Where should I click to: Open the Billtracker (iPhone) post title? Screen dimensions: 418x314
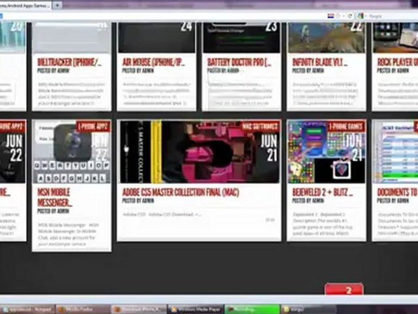coord(69,62)
